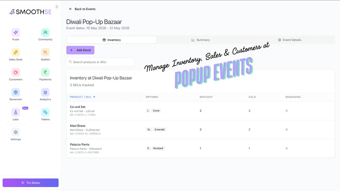Click the event dates text
The width and height of the screenshot is (340, 191).
pos(98,28)
